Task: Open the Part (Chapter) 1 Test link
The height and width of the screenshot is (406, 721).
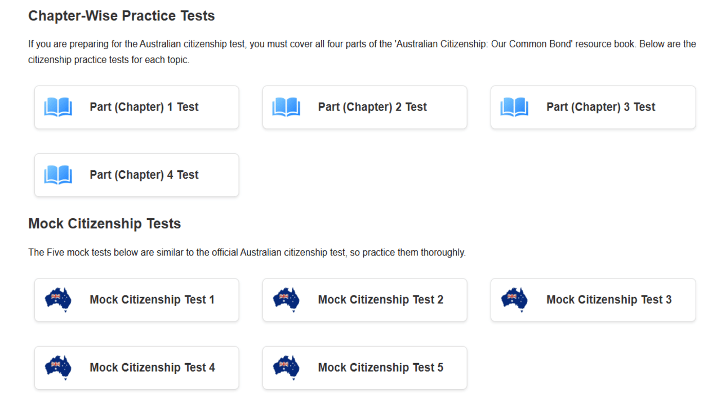Action: [144, 107]
